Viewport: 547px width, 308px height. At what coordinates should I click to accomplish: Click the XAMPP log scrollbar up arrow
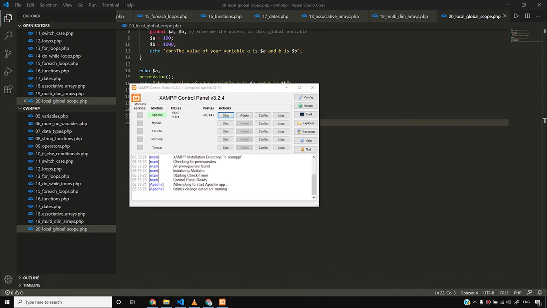pos(314,157)
